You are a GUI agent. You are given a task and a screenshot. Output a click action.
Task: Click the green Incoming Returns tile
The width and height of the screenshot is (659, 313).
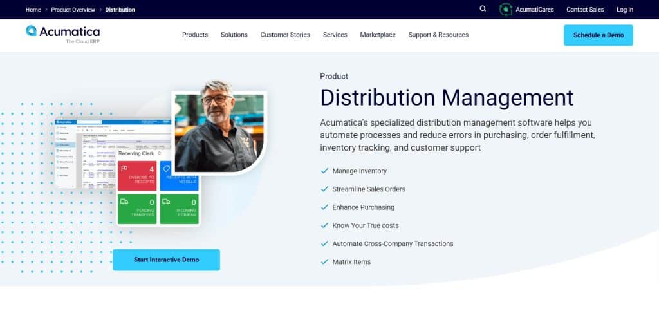179,209
